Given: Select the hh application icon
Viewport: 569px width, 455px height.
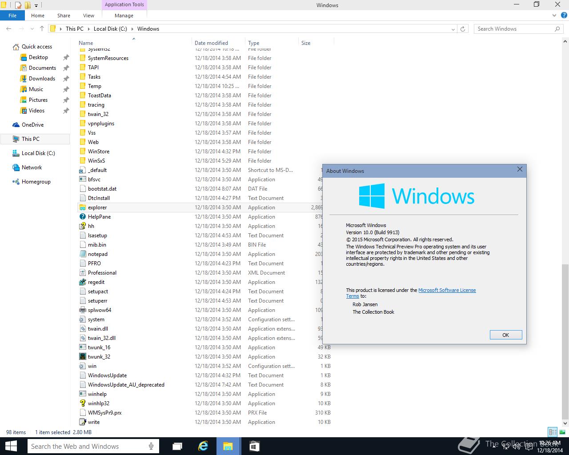Looking at the screenshot, I should point(82,226).
